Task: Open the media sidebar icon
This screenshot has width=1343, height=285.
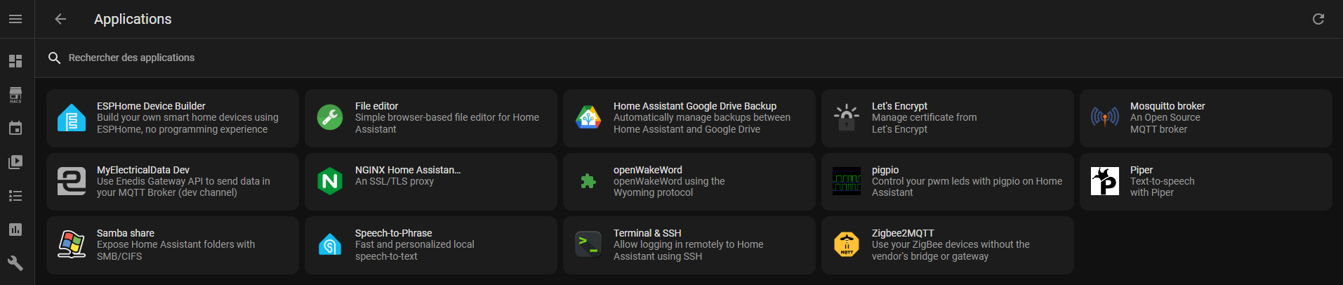Action: pyautogui.click(x=15, y=162)
